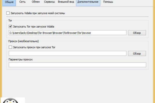Enable 'Запускать Vidalia при запуске моей системы' checkbox
This screenshot has width=155, height=103.
pyautogui.click(x=8, y=13)
